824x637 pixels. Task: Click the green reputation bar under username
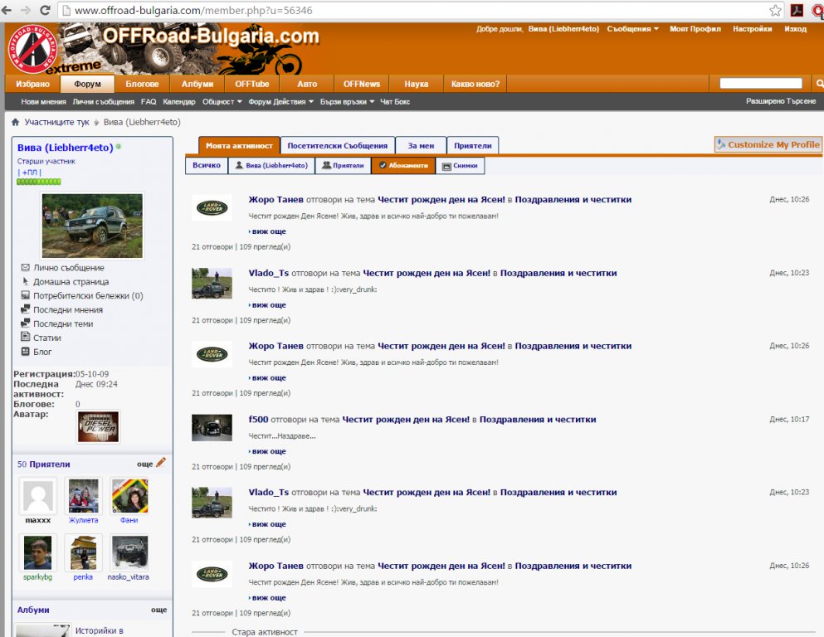point(39,182)
